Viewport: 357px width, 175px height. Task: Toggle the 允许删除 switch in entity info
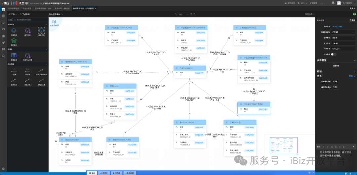click(333, 54)
